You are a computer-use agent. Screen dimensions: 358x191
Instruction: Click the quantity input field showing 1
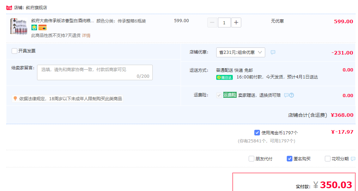224,23
